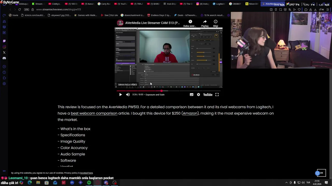Viewport: 332px width, 186px height.
Task: Click the Audio Sample contents entry
Action: coord(73,154)
